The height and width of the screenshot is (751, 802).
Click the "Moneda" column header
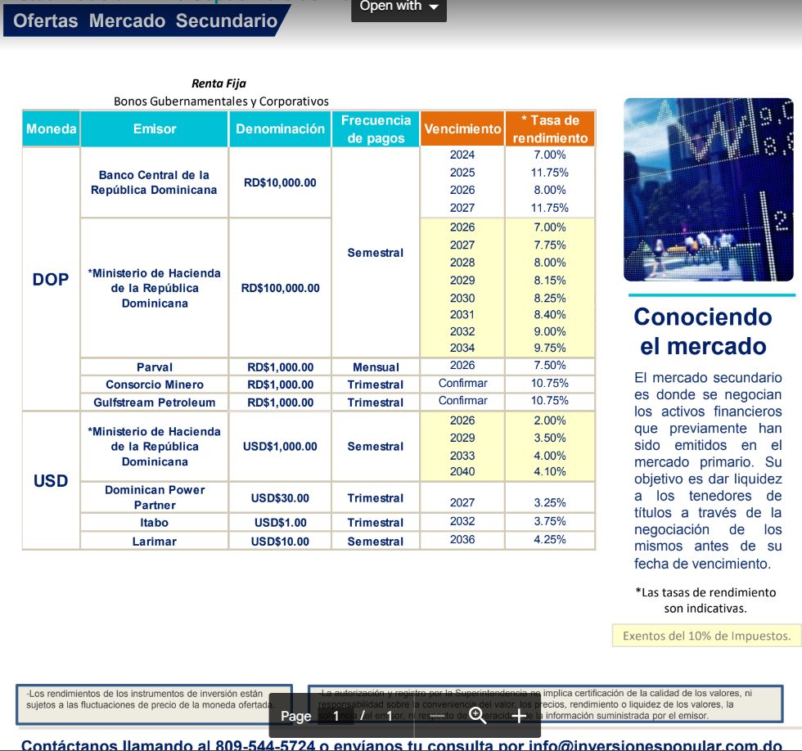pyautogui.click(x=51, y=128)
